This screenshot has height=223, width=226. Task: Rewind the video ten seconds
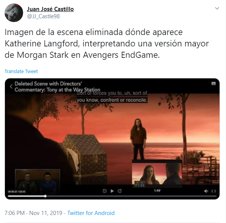(105, 191)
